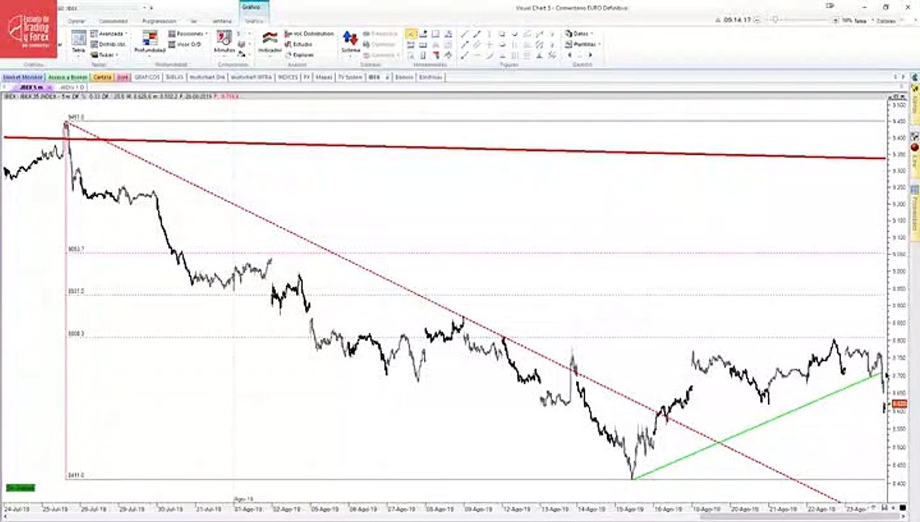
Task: Open the TV System workspace tab
Action: pyautogui.click(x=351, y=77)
